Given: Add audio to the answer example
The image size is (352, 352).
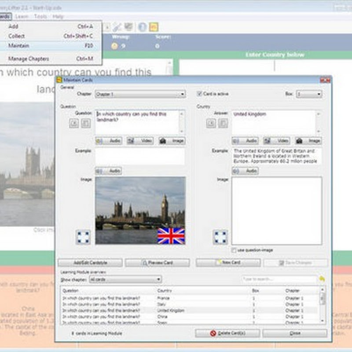Looking at the screenshot, I should (245, 171).
